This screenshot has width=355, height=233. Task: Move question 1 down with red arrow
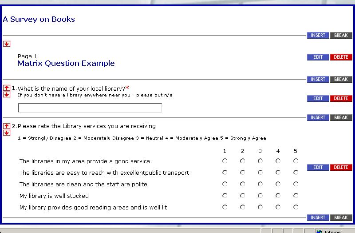(7, 94)
